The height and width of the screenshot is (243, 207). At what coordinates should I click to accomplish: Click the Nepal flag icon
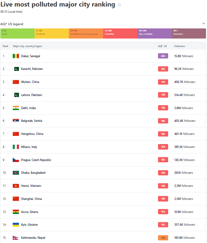[x=16, y=238]
